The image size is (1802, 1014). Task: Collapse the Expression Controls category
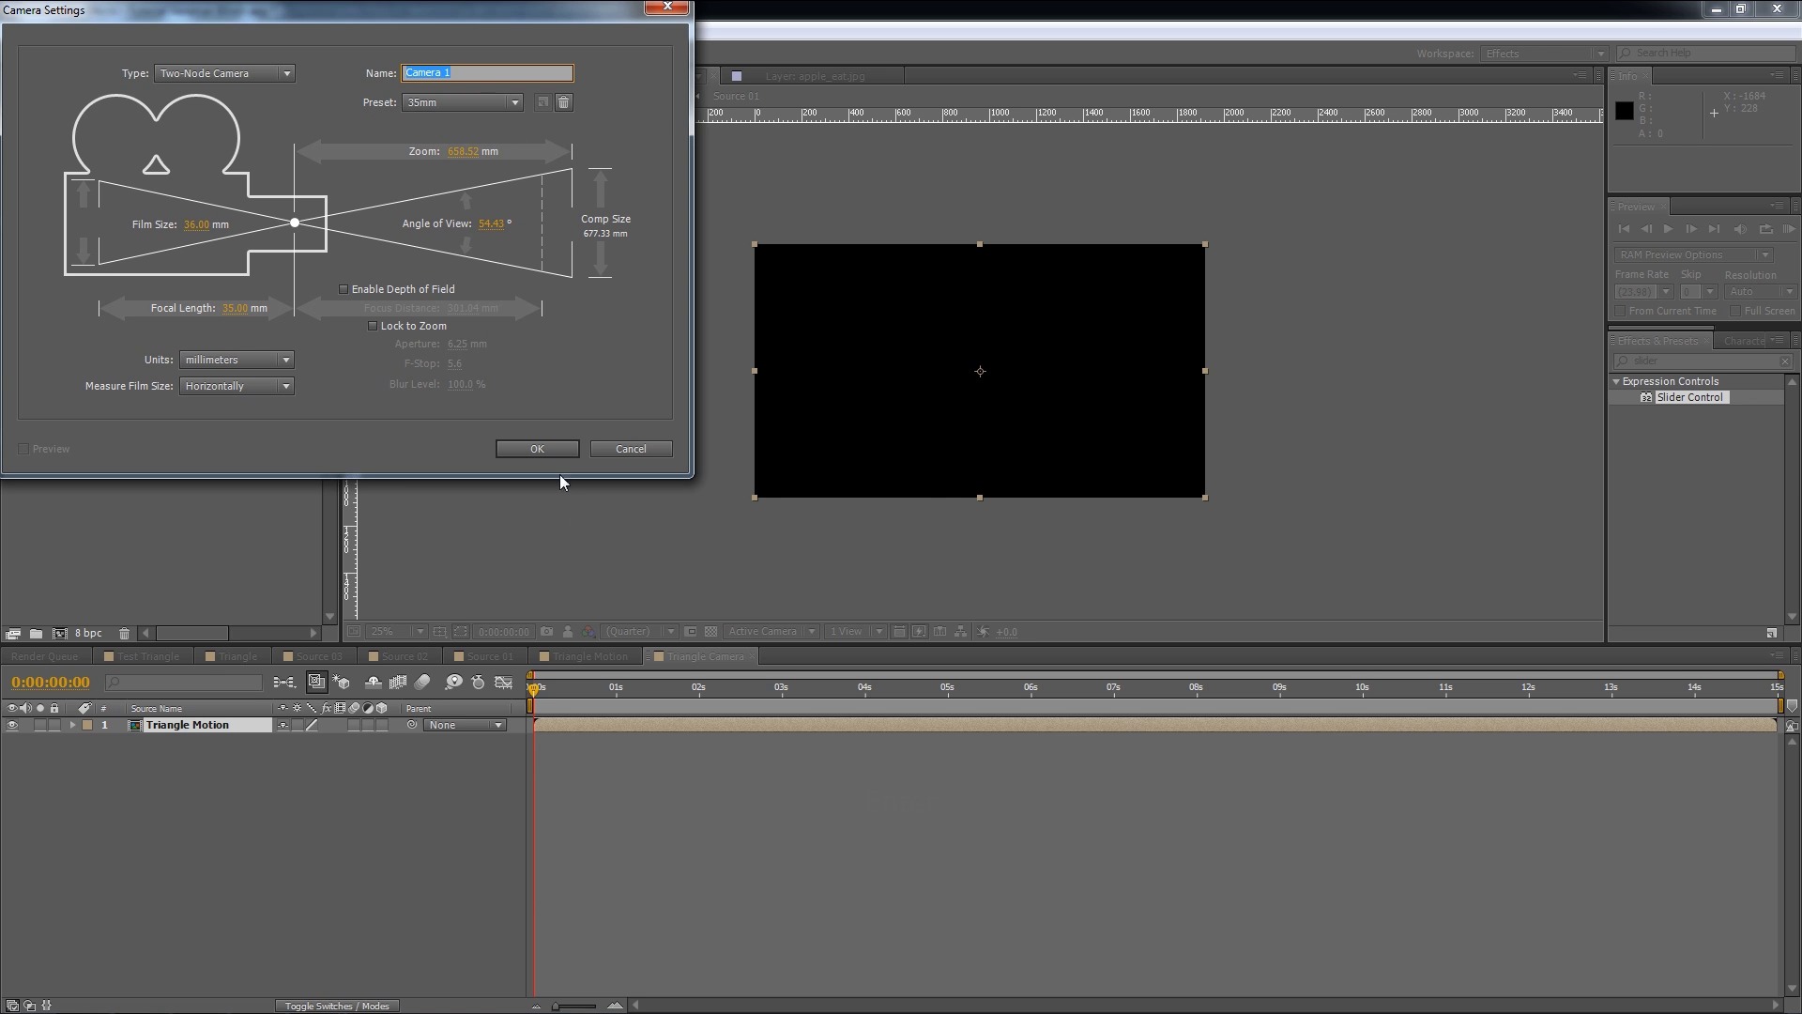click(x=1617, y=381)
